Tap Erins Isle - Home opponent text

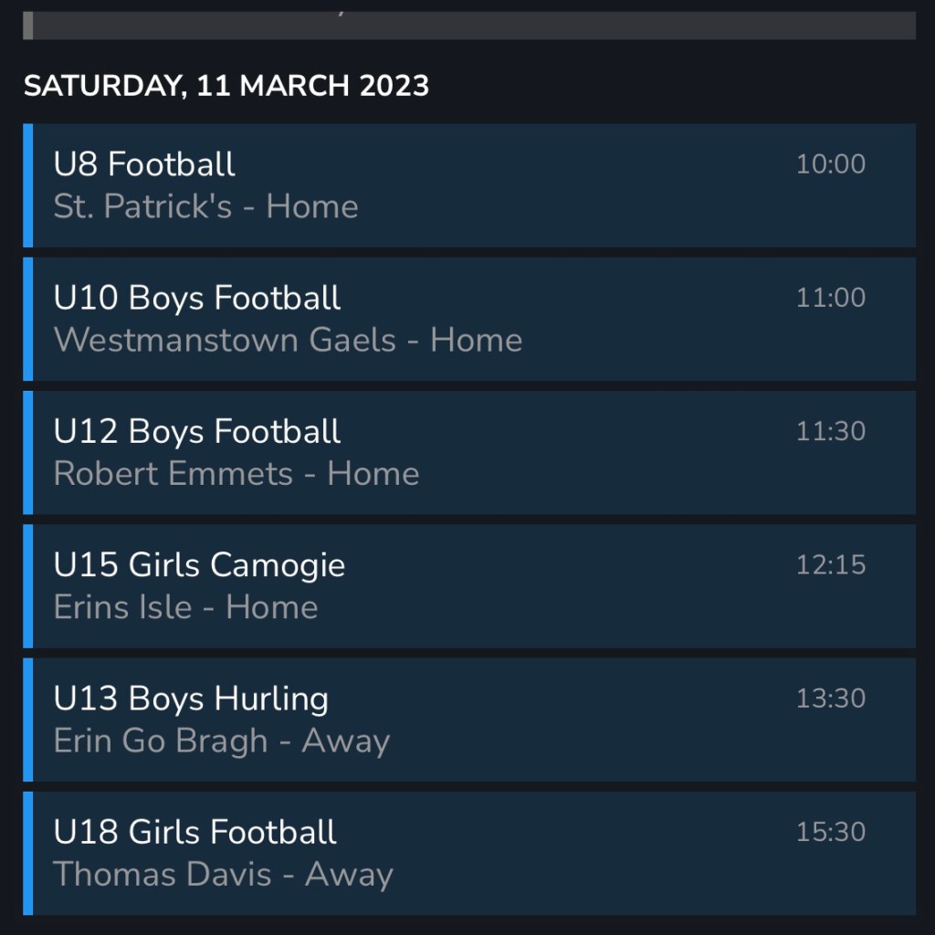point(185,606)
